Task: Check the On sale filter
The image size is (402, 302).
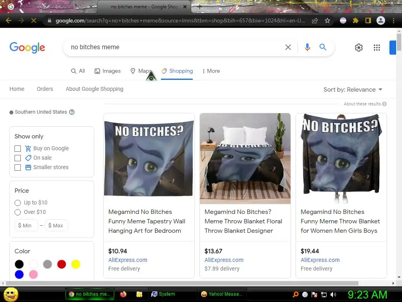Action: [x=18, y=158]
